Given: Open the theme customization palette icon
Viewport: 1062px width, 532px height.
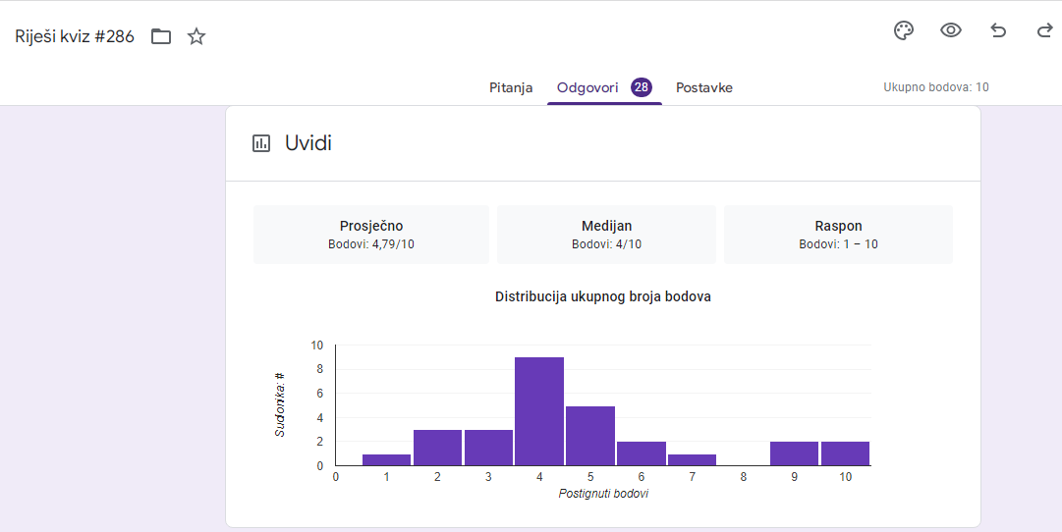Looking at the screenshot, I should click(904, 30).
